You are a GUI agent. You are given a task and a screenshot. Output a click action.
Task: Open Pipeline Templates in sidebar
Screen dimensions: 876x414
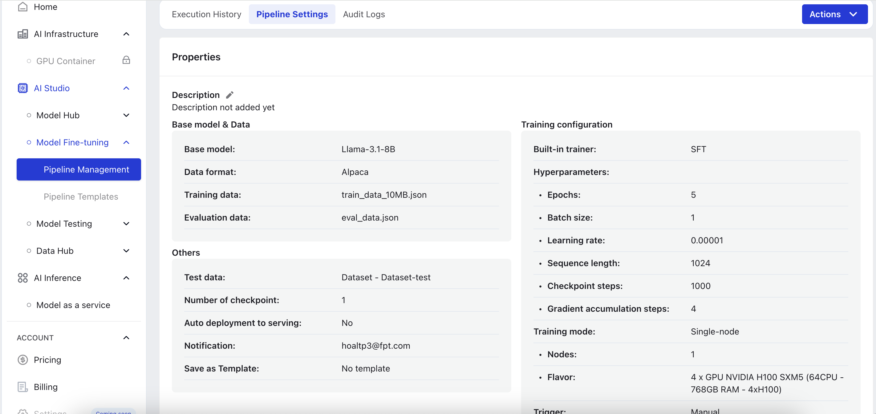click(81, 197)
